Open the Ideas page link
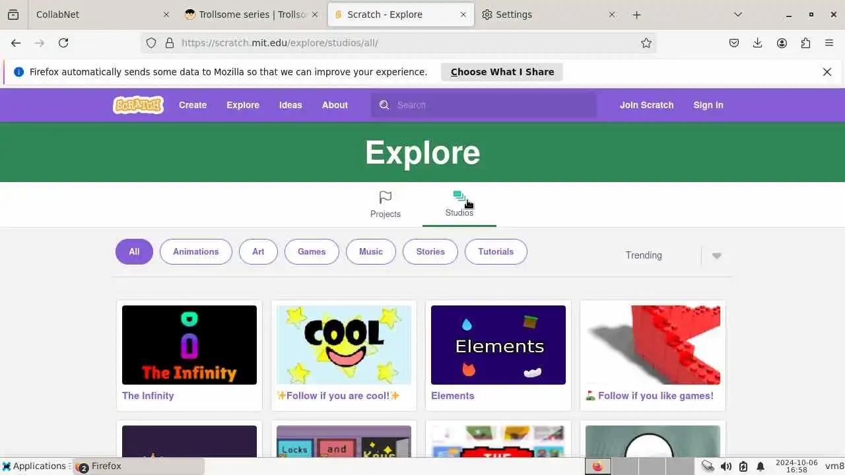 290,105
